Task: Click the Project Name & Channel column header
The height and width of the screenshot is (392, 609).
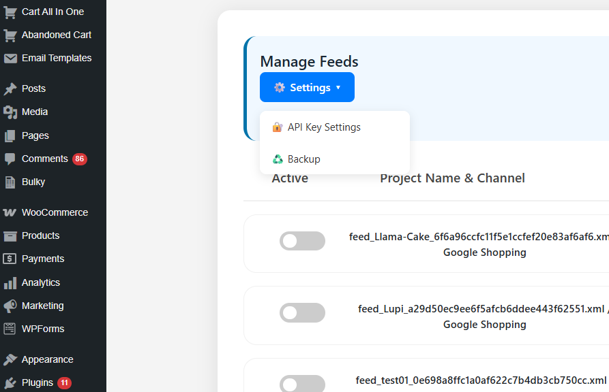Action: pyautogui.click(x=452, y=178)
